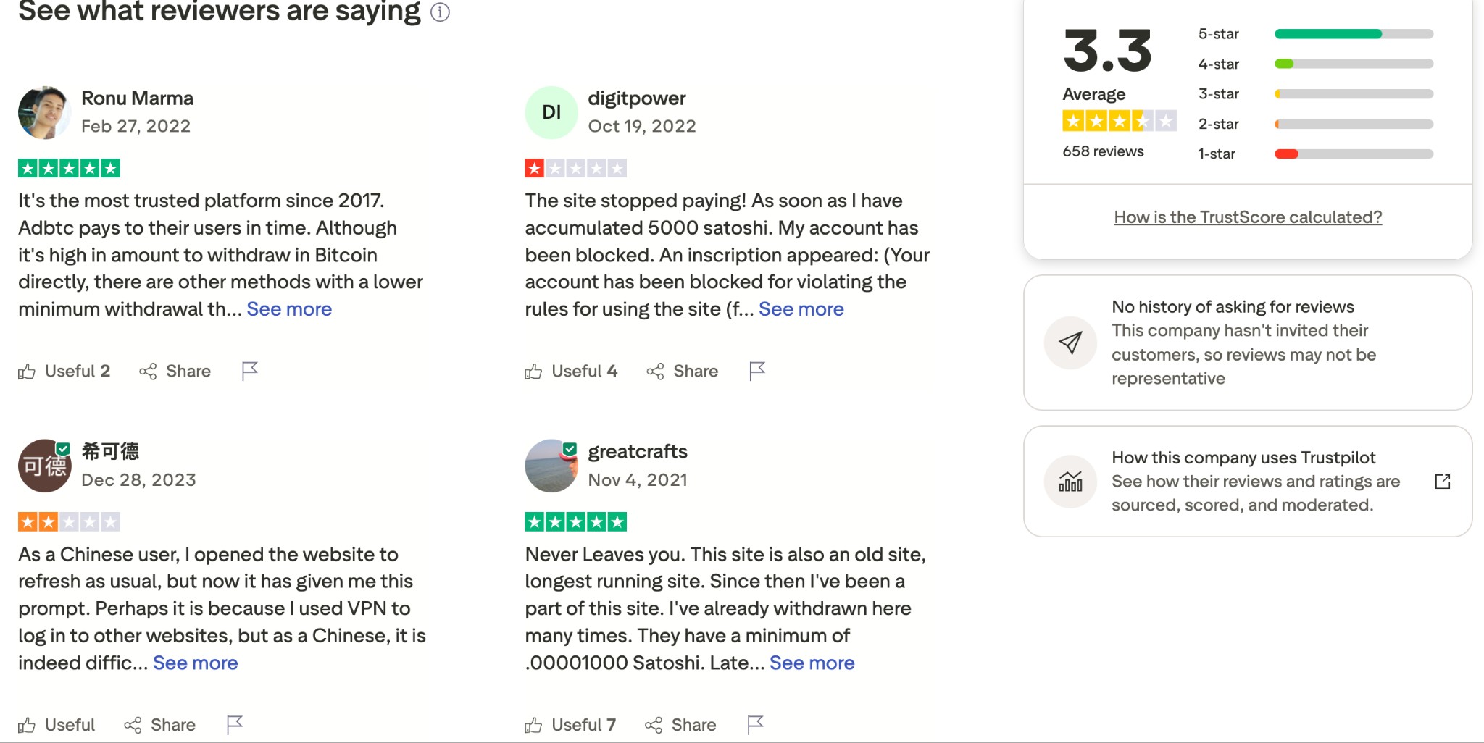
Task: Open How is the TrustScore calculated link
Action: (x=1248, y=217)
